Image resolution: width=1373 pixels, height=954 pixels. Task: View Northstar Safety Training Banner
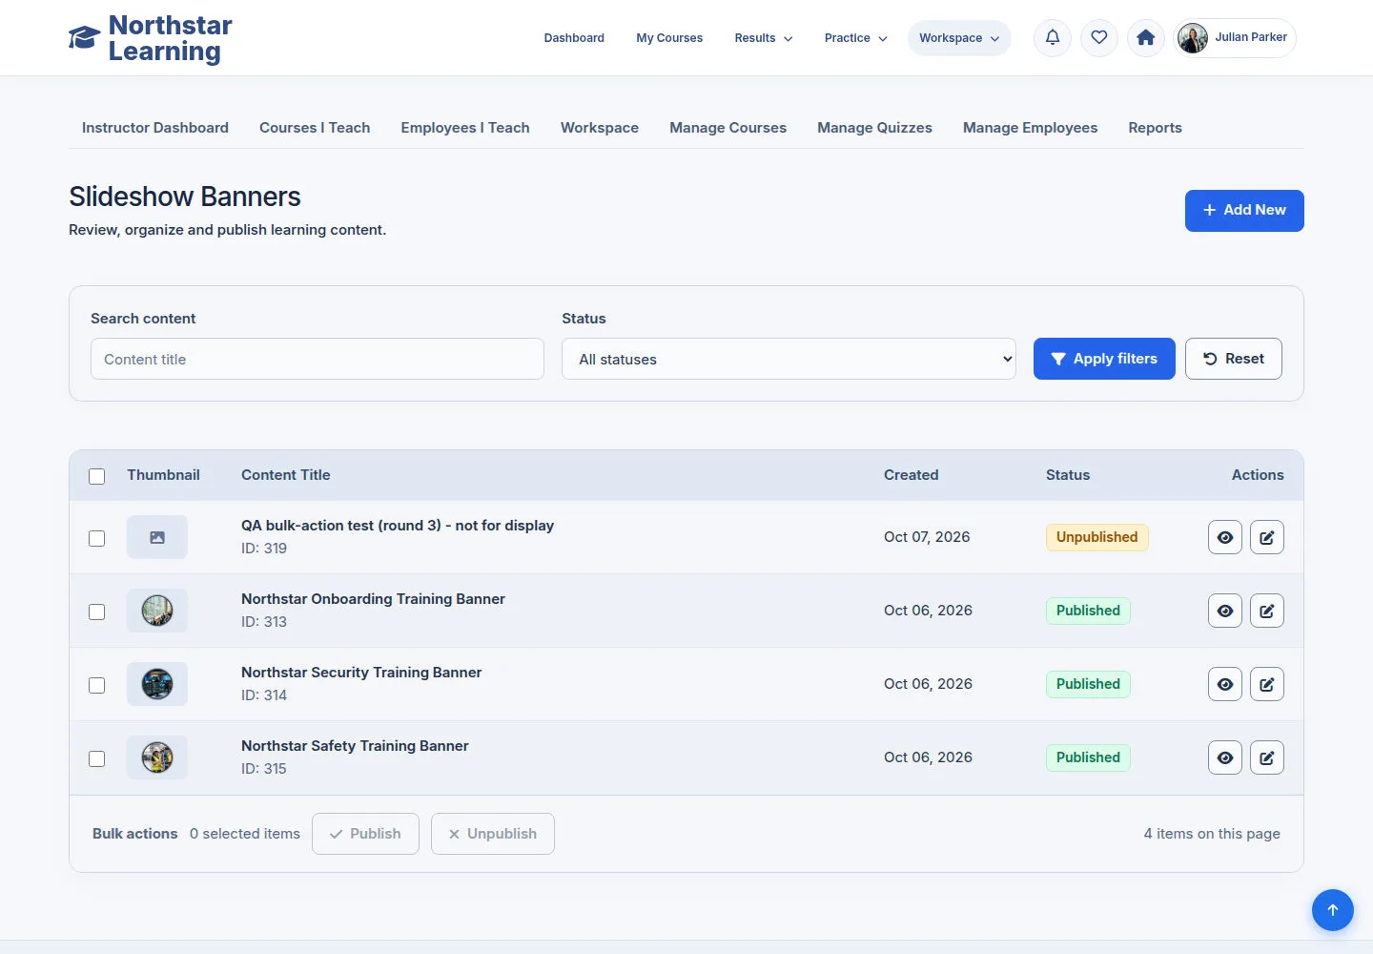coord(1225,757)
